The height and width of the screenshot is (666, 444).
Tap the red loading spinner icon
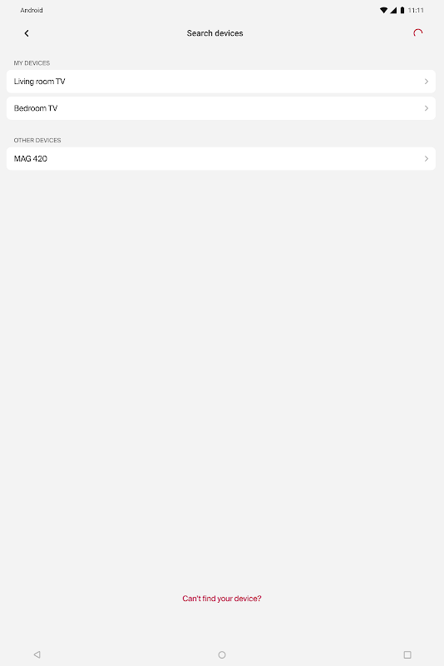pyautogui.click(x=418, y=33)
